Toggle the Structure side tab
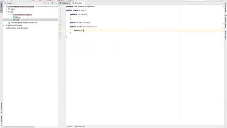 (x=1, y=121)
